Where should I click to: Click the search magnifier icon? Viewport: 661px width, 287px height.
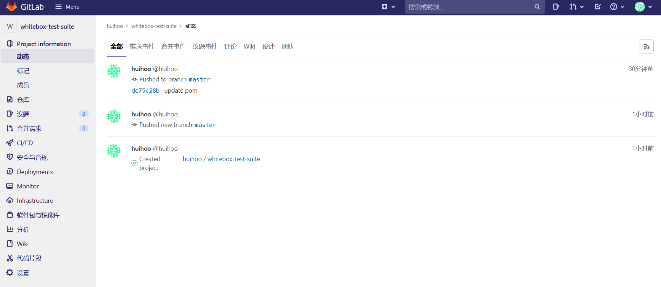[537, 7]
